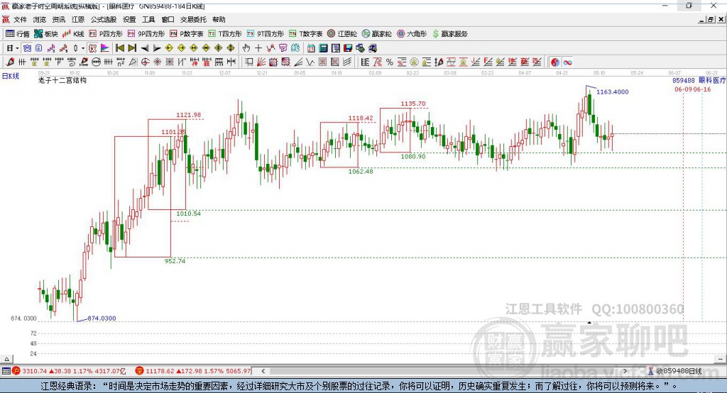The height and width of the screenshot is (393, 727).
Task: Open the 文件 menu
Action: (x=20, y=19)
